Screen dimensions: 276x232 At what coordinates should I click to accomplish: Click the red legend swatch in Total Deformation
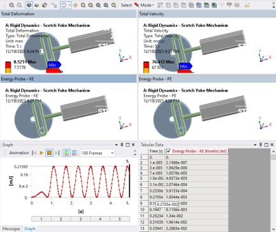8,64
